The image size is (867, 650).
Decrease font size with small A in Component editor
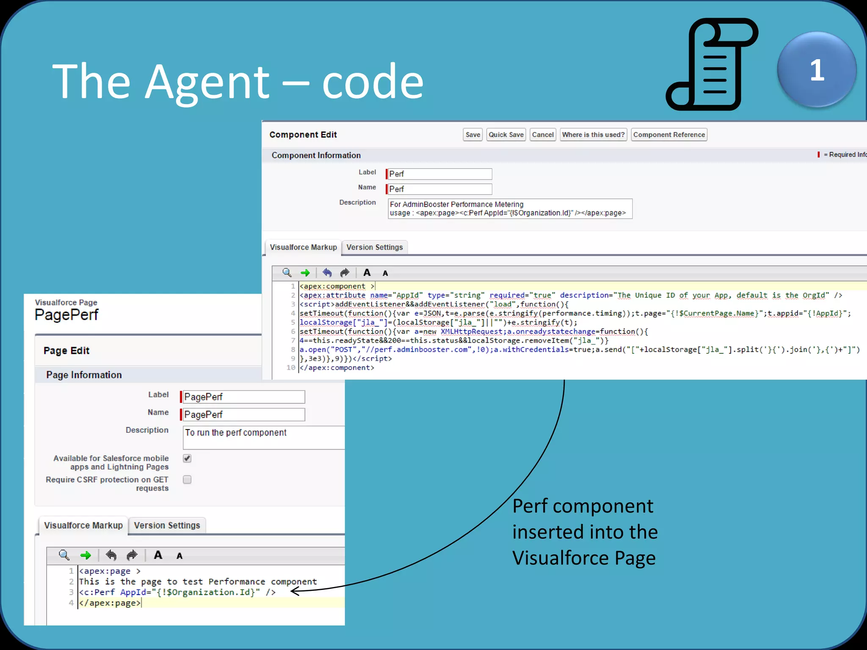tap(385, 273)
